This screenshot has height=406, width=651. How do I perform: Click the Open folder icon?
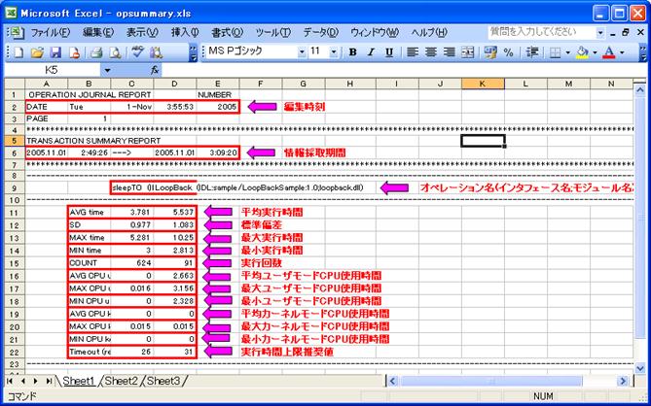point(37,52)
